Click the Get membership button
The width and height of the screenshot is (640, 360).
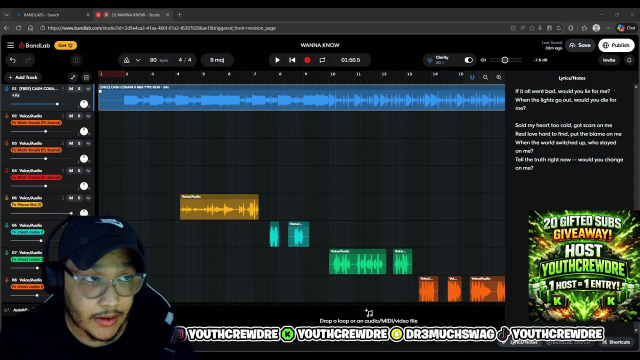click(65, 45)
